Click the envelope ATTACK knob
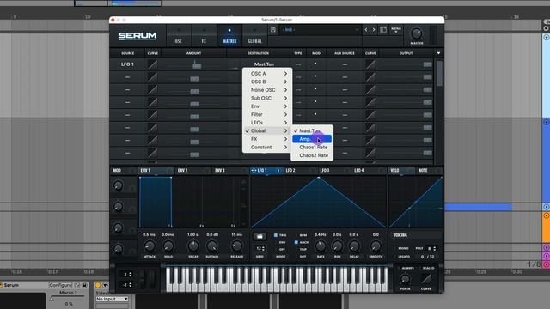550x309 pixels. click(x=150, y=246)
